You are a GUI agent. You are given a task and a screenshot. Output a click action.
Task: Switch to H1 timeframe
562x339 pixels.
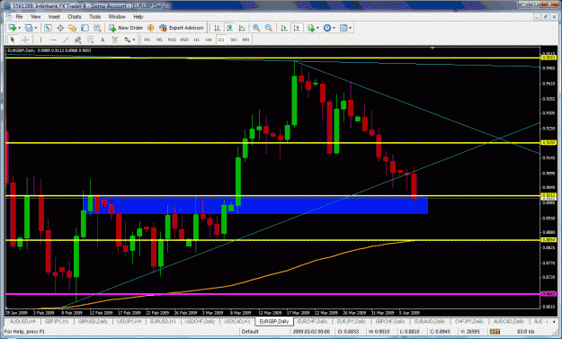(197, 40)
